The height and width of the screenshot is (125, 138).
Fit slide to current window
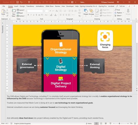click(135, 124)
